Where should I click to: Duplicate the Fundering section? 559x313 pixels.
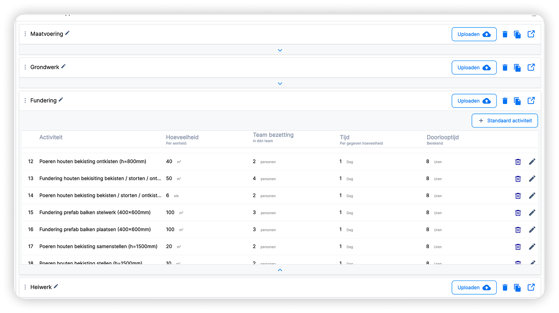coord(517,101)
